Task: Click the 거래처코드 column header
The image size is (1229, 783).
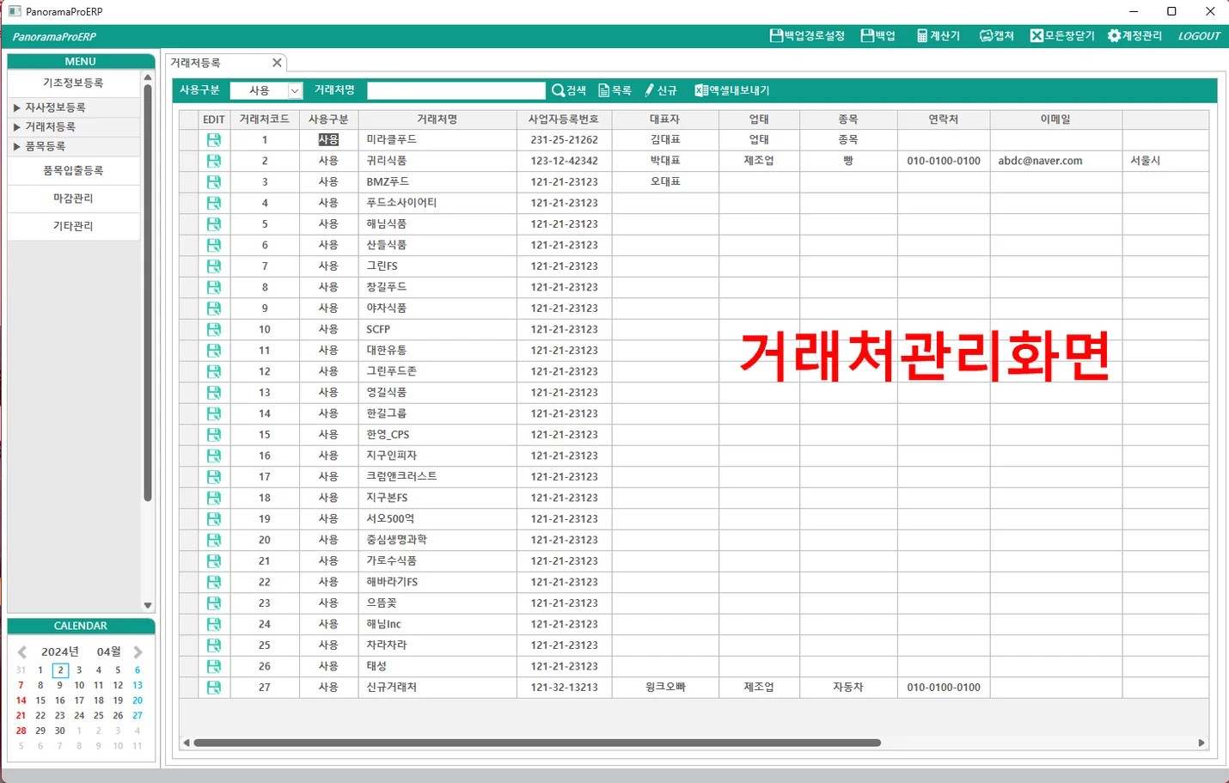Action: pyautogui.click(x=265, y=119)
